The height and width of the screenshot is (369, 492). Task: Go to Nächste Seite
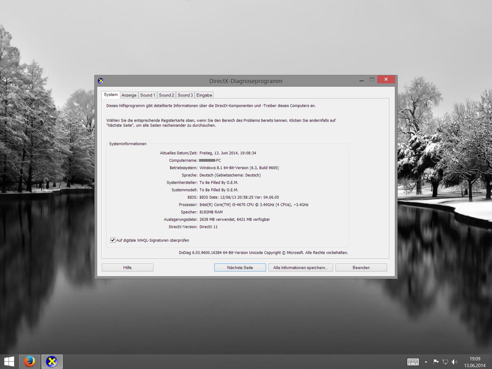(x=240, y=267)
